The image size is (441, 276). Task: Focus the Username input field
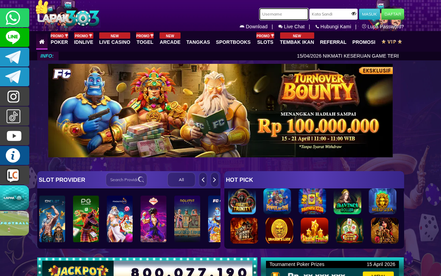click(284, 14)
